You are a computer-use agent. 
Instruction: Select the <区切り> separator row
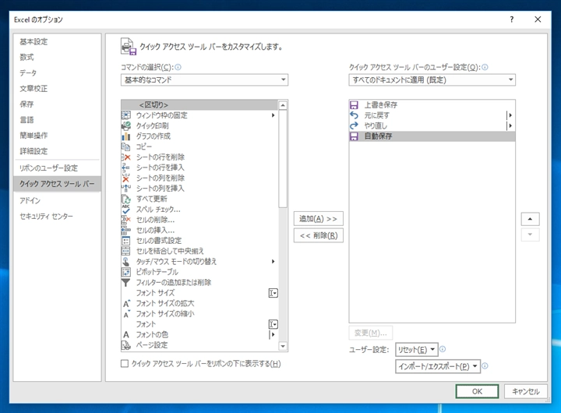point(199,105)
